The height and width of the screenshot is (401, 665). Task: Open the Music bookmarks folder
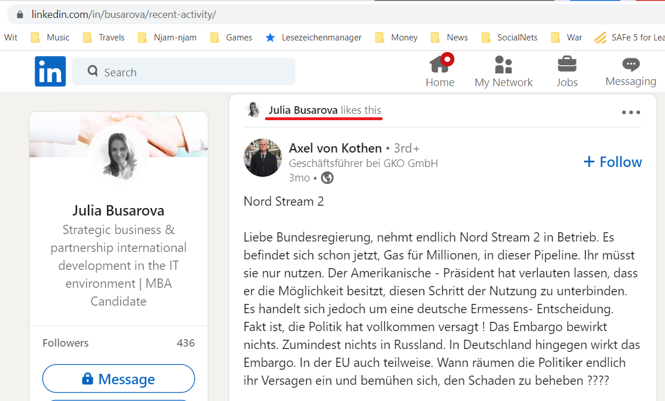(x=50, y=37)
